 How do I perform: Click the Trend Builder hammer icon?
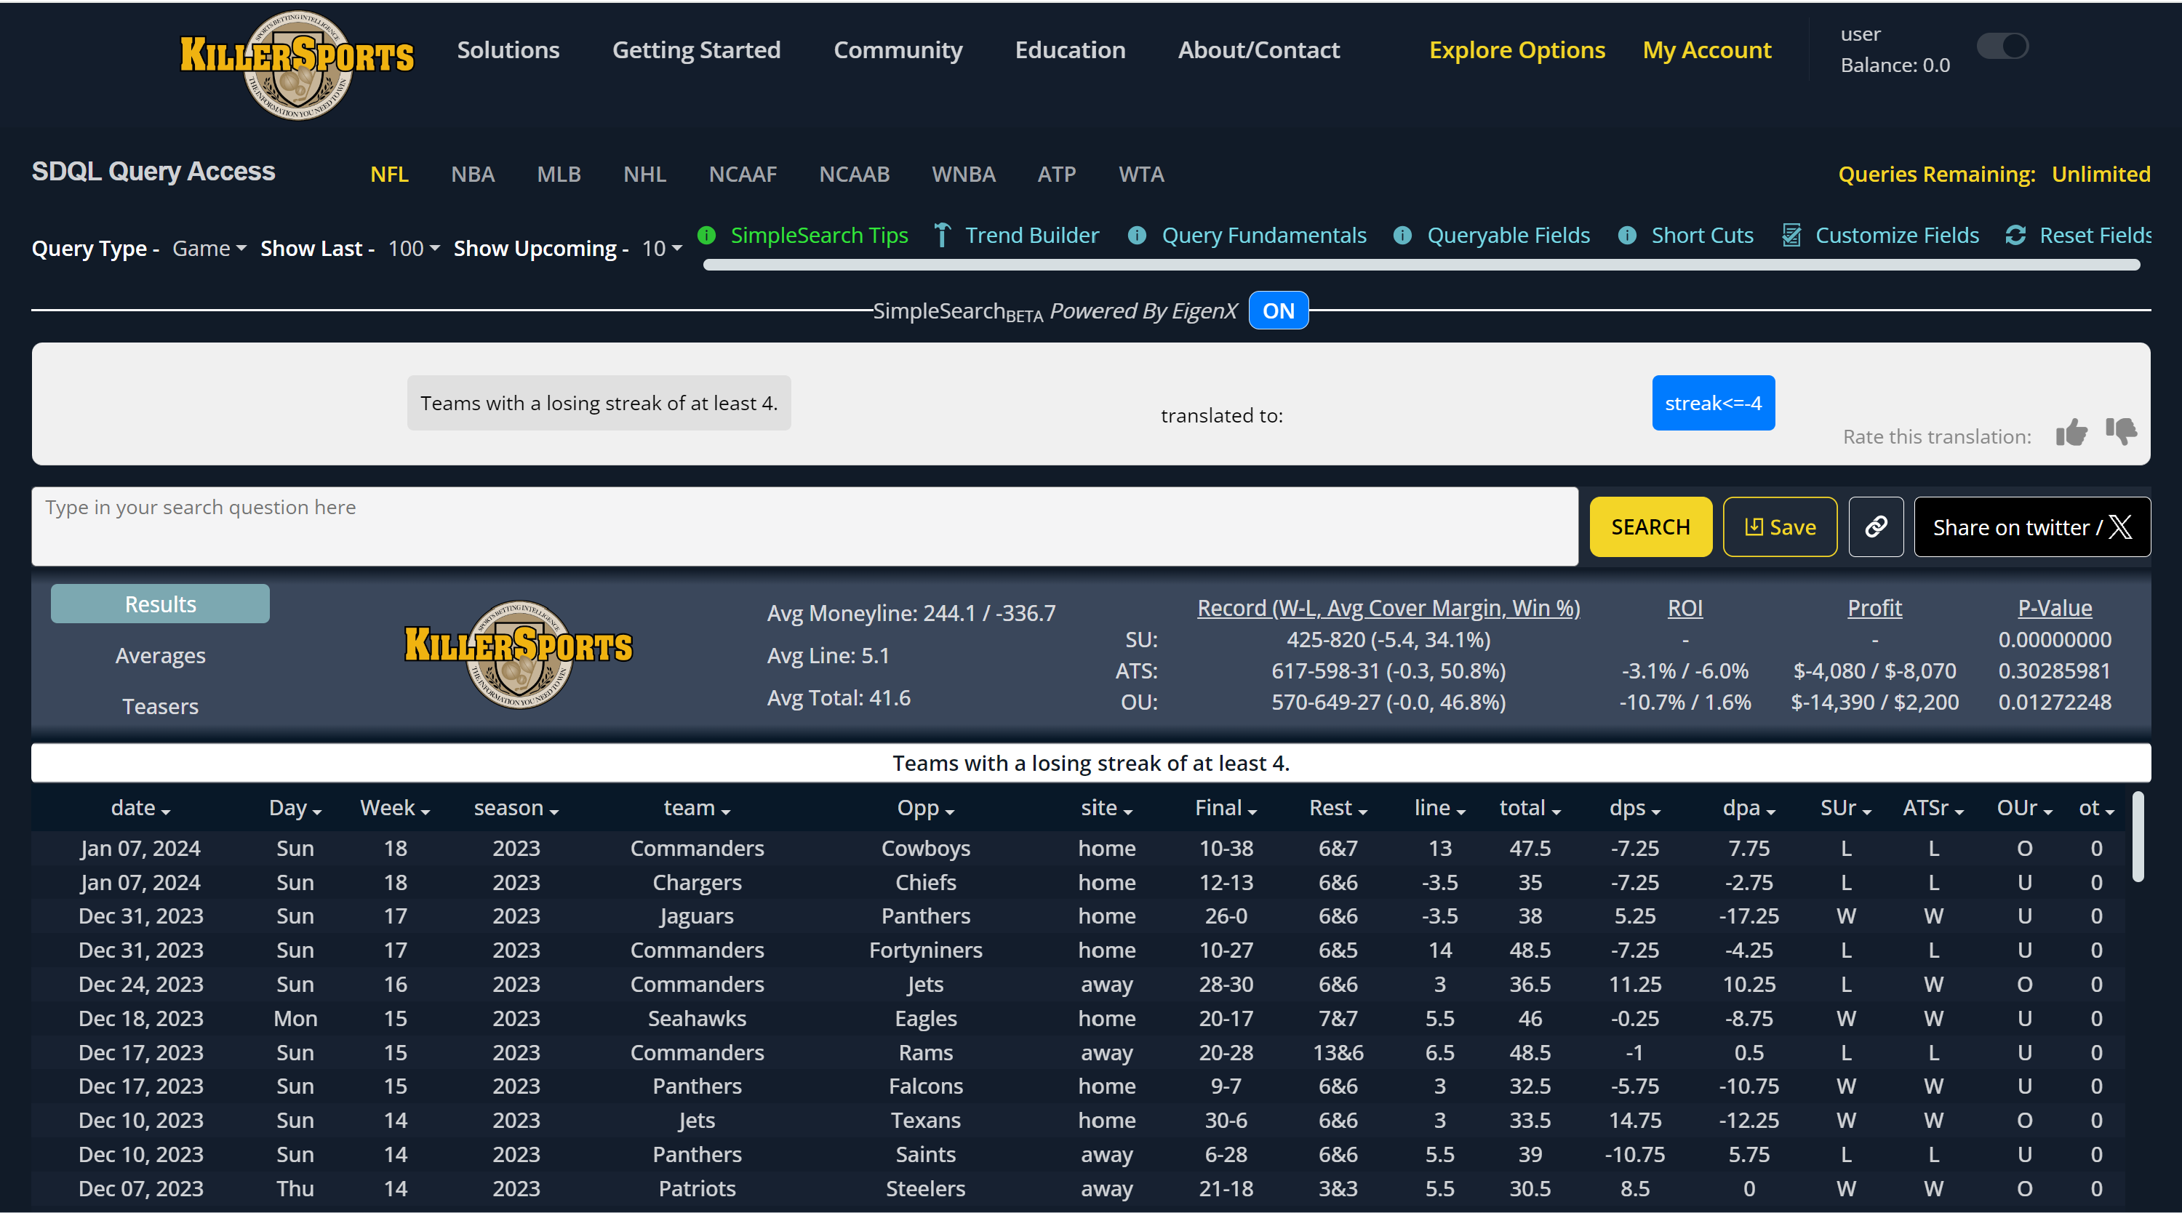tap(942, 236)
